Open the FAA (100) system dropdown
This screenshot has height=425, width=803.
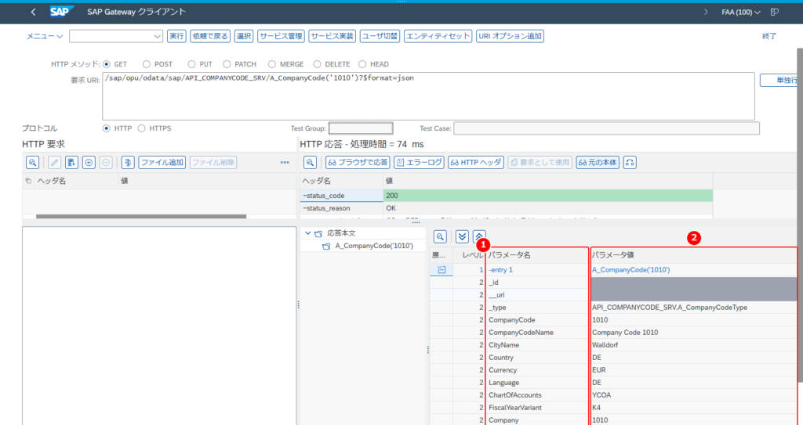[740, 12]
